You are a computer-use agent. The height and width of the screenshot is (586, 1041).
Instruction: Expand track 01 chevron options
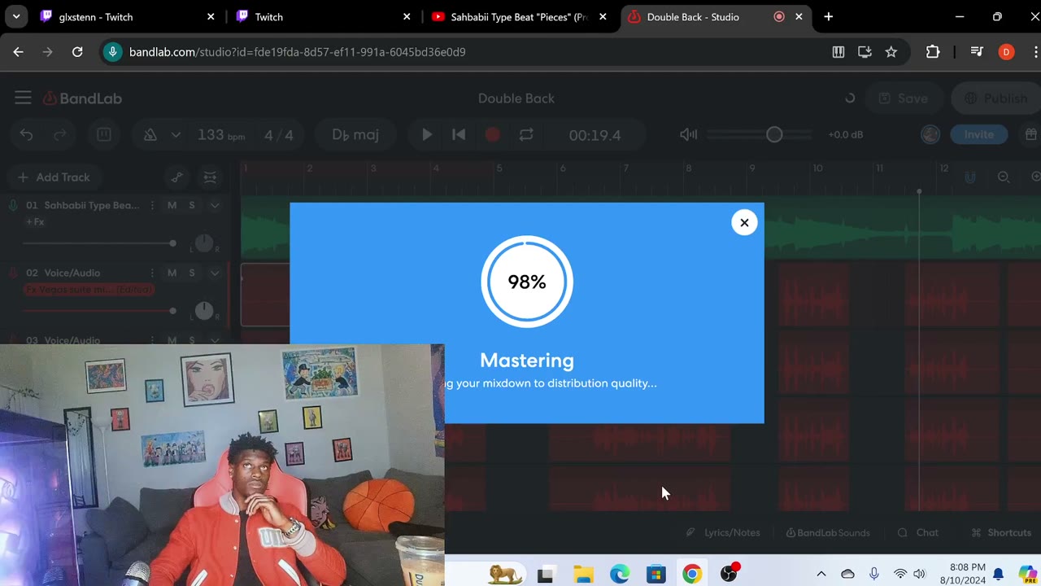215,205
